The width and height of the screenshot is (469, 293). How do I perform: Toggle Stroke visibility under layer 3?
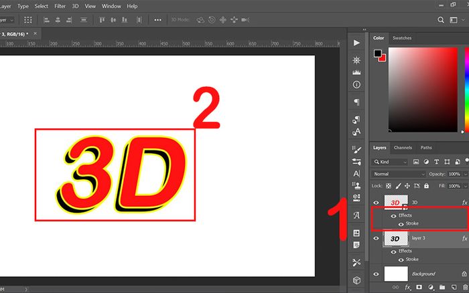[x=401, y=260]
